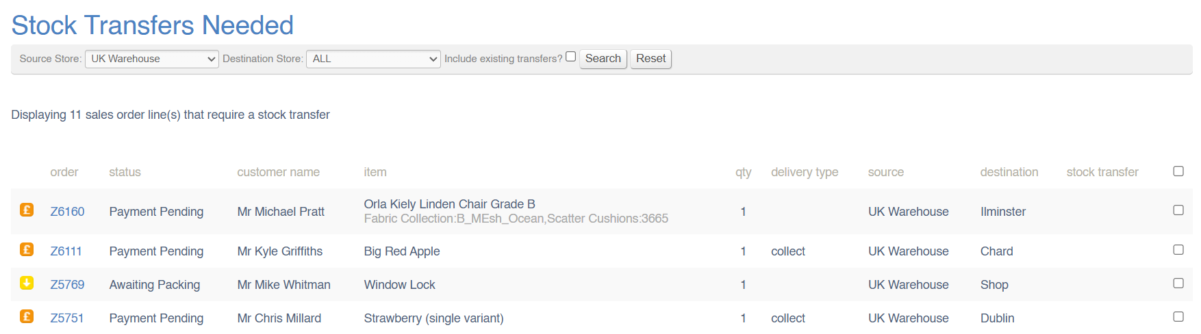Tick the select-all checkbox in table header
The width and height of the screenshot is (1201, 334).
pos(1178,171)
